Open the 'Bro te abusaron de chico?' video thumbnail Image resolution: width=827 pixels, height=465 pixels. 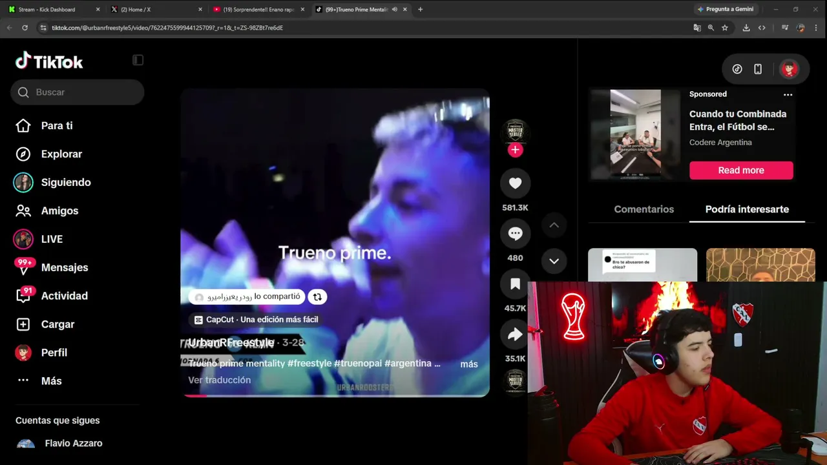pos(642,265)
